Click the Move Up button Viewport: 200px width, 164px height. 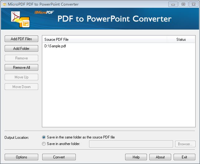coord(21,77)
